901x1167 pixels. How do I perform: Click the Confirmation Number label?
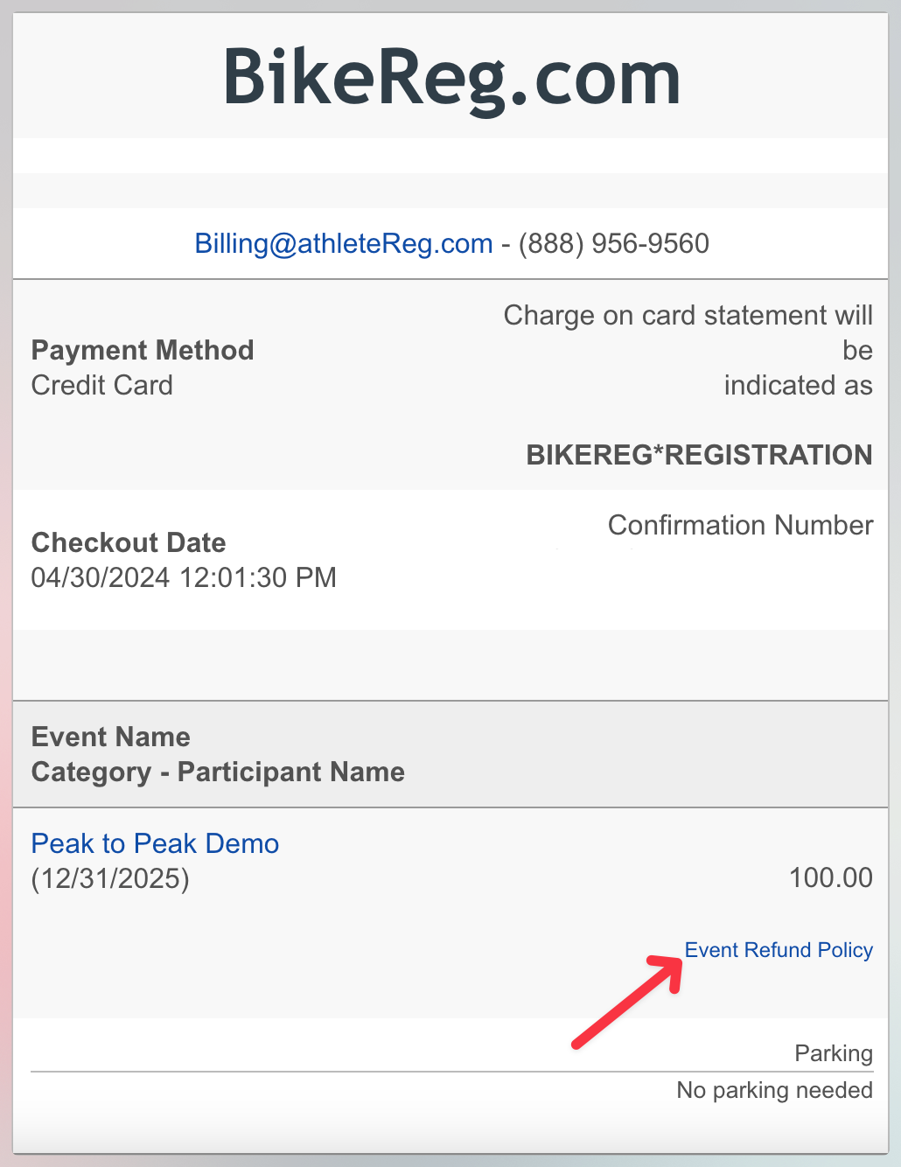pos(740,525)
